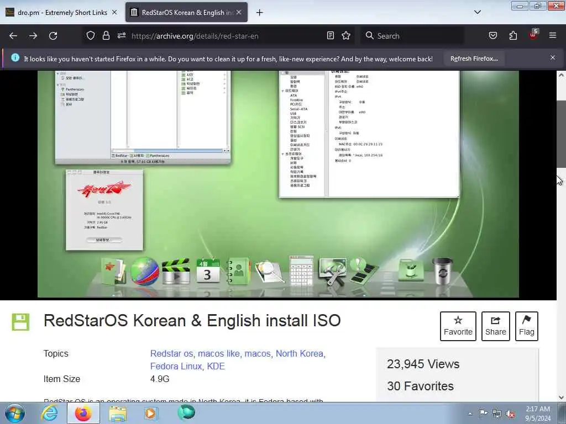The height and width of the screenshot is (424, 566).
Task: Click the RedStarOS install ISO title
Action: click(x=192, y=321)
